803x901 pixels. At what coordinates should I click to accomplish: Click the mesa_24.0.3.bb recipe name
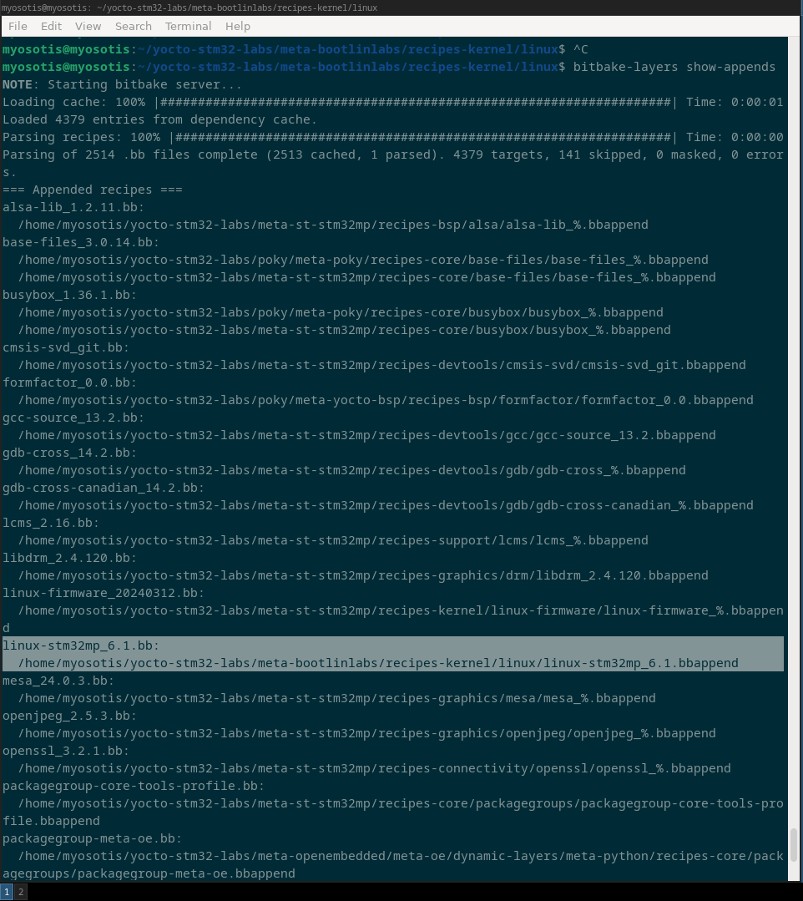click(x=58, y=681)
